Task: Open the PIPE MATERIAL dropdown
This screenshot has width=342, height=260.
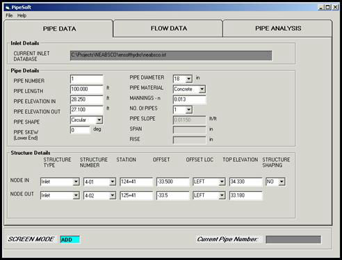Action: tap(202, 89)
